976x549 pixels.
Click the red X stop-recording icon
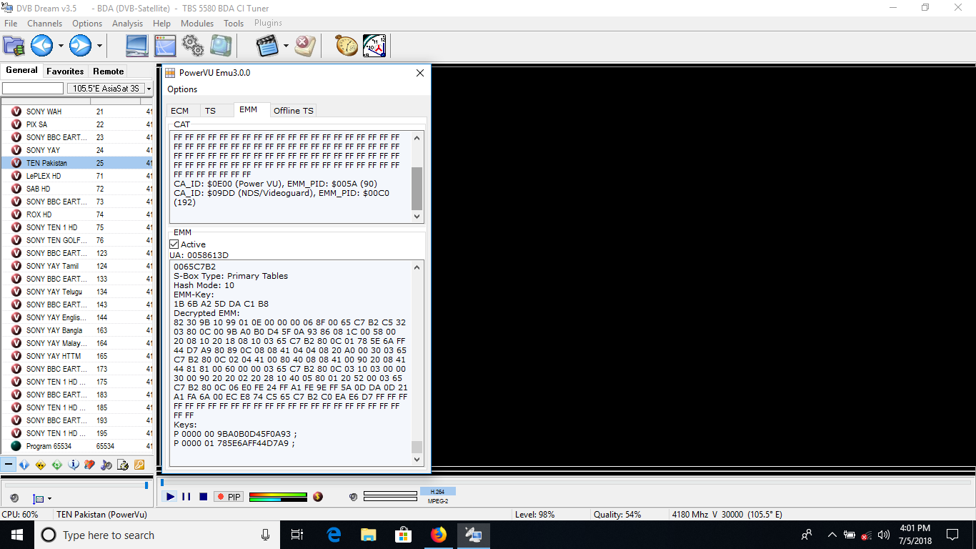[305, 46]
